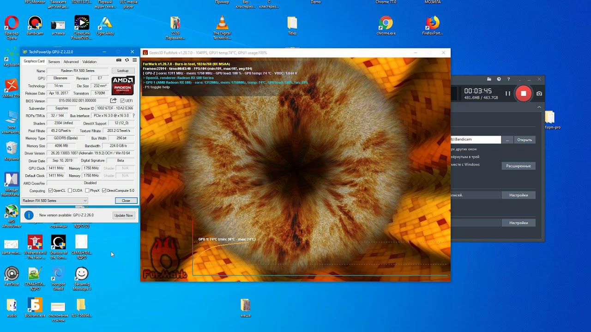Click BIOS Version value field

click(x=78, y=101)
